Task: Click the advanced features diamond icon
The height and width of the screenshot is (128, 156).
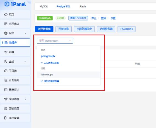Action: pyautogui.click(x=6, y=99)
